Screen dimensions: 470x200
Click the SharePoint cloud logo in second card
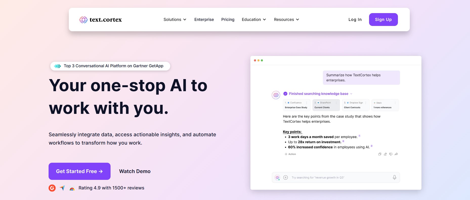pos(318,103)
